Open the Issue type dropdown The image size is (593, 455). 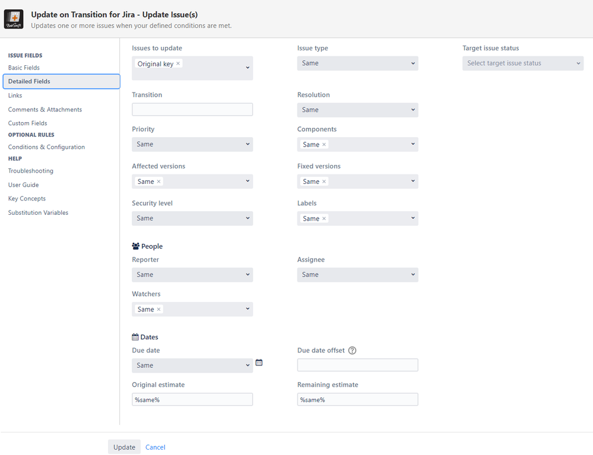click(x=358, y=63)
